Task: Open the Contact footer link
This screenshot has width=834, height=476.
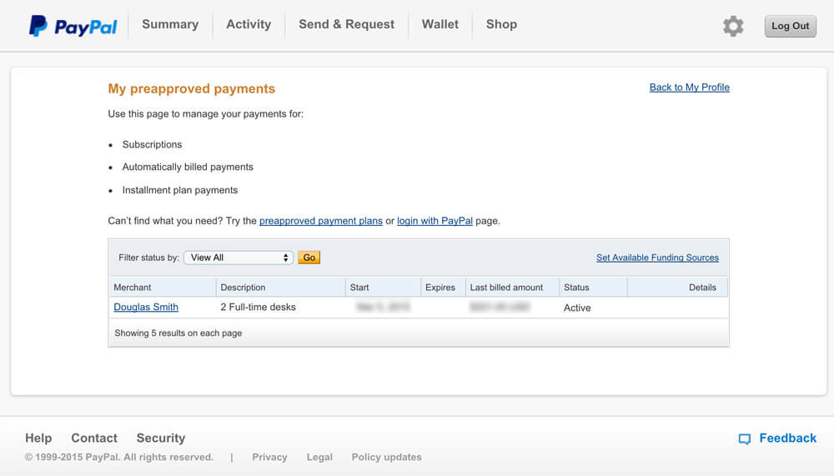Action: (94, 438)
